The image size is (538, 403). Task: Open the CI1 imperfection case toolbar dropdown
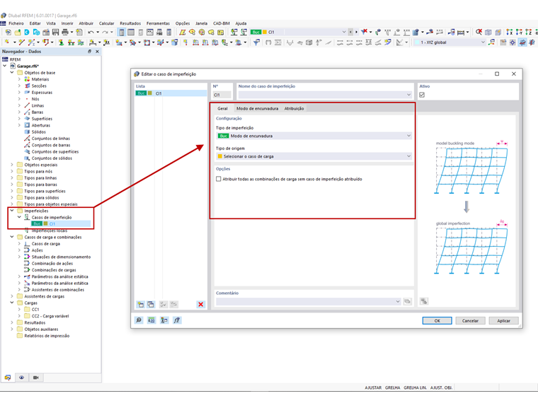pyautogui.click(x=299, y=33)
